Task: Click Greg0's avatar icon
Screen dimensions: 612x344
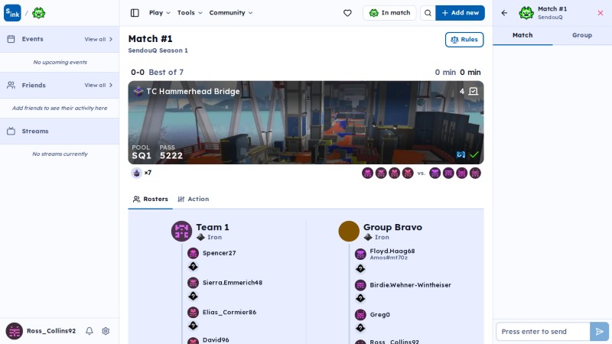Action: click(x=360, y=315)
